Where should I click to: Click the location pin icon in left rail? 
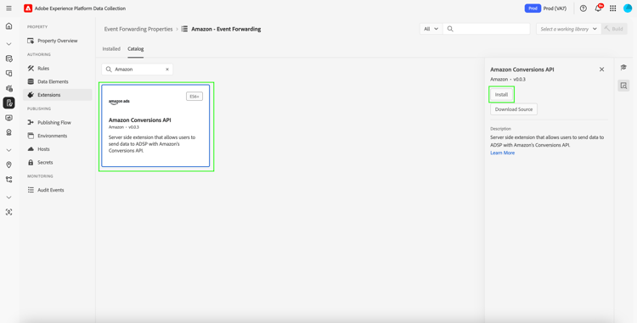pyautogui.click(x=9, y=165)
